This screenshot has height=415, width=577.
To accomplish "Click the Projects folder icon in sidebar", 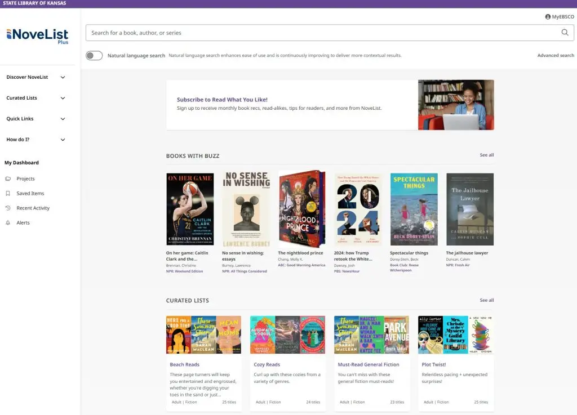I will 8,179.
